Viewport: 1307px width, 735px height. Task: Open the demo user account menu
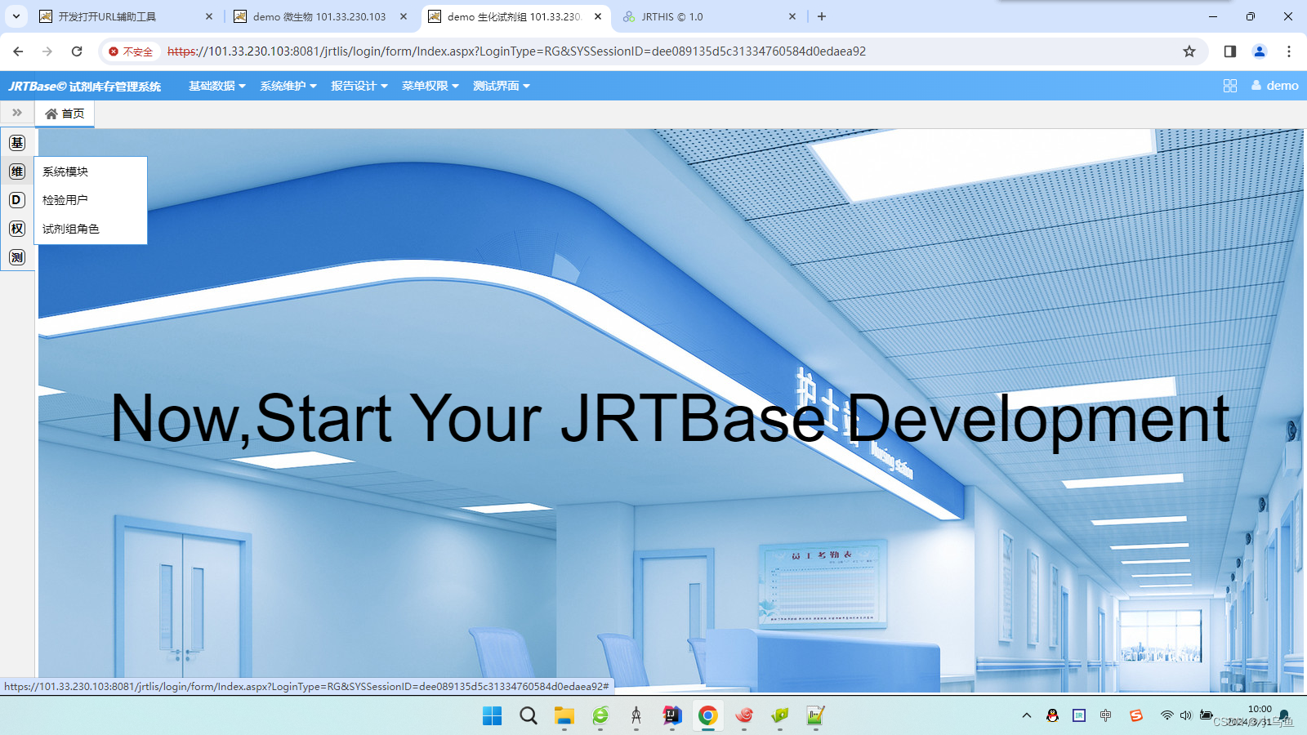coord(1275,86)
